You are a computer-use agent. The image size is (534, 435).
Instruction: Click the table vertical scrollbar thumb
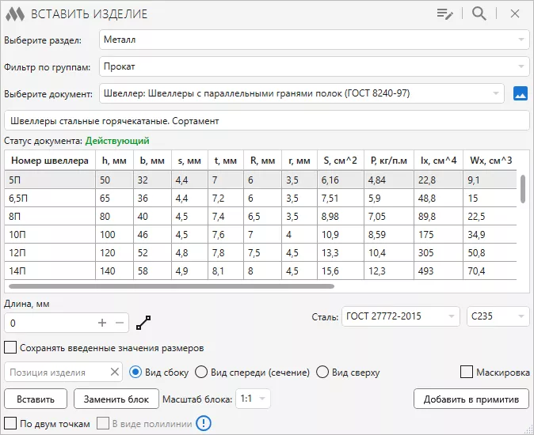(x=523, y=188)
